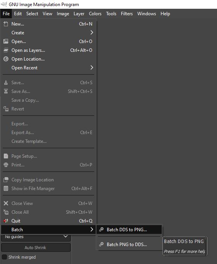Choose Open Location... entry
This screenshot has width=217, height=264.
tap(48, 59)
